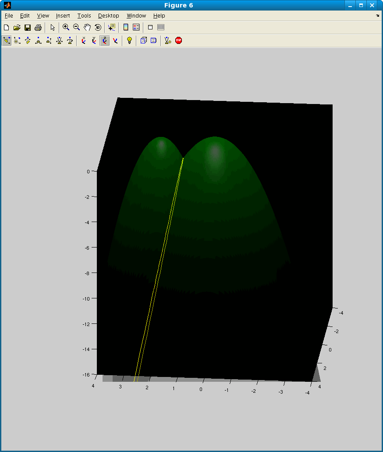The height and width of the screenshot is (452, 383).
Task: Select the Zoom Camera tool
Action: pyautogui.click(x=59, y=41)
